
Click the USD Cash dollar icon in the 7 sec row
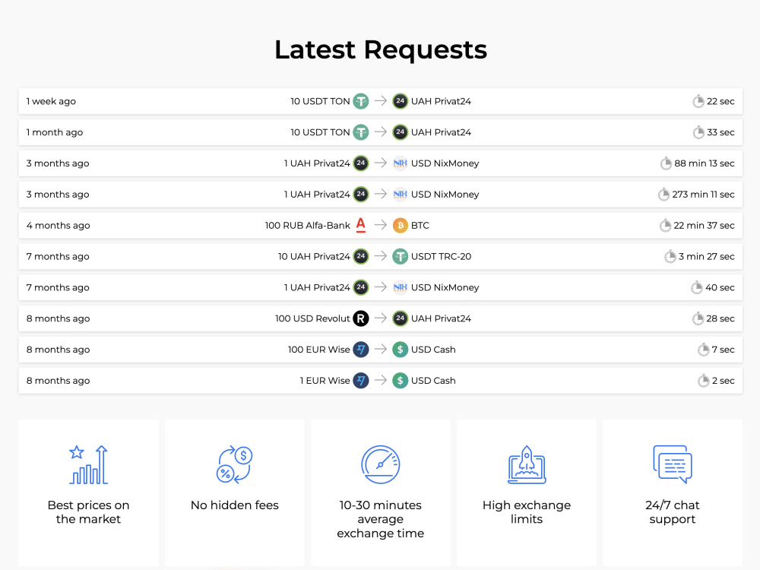click(x=400, y=350)
